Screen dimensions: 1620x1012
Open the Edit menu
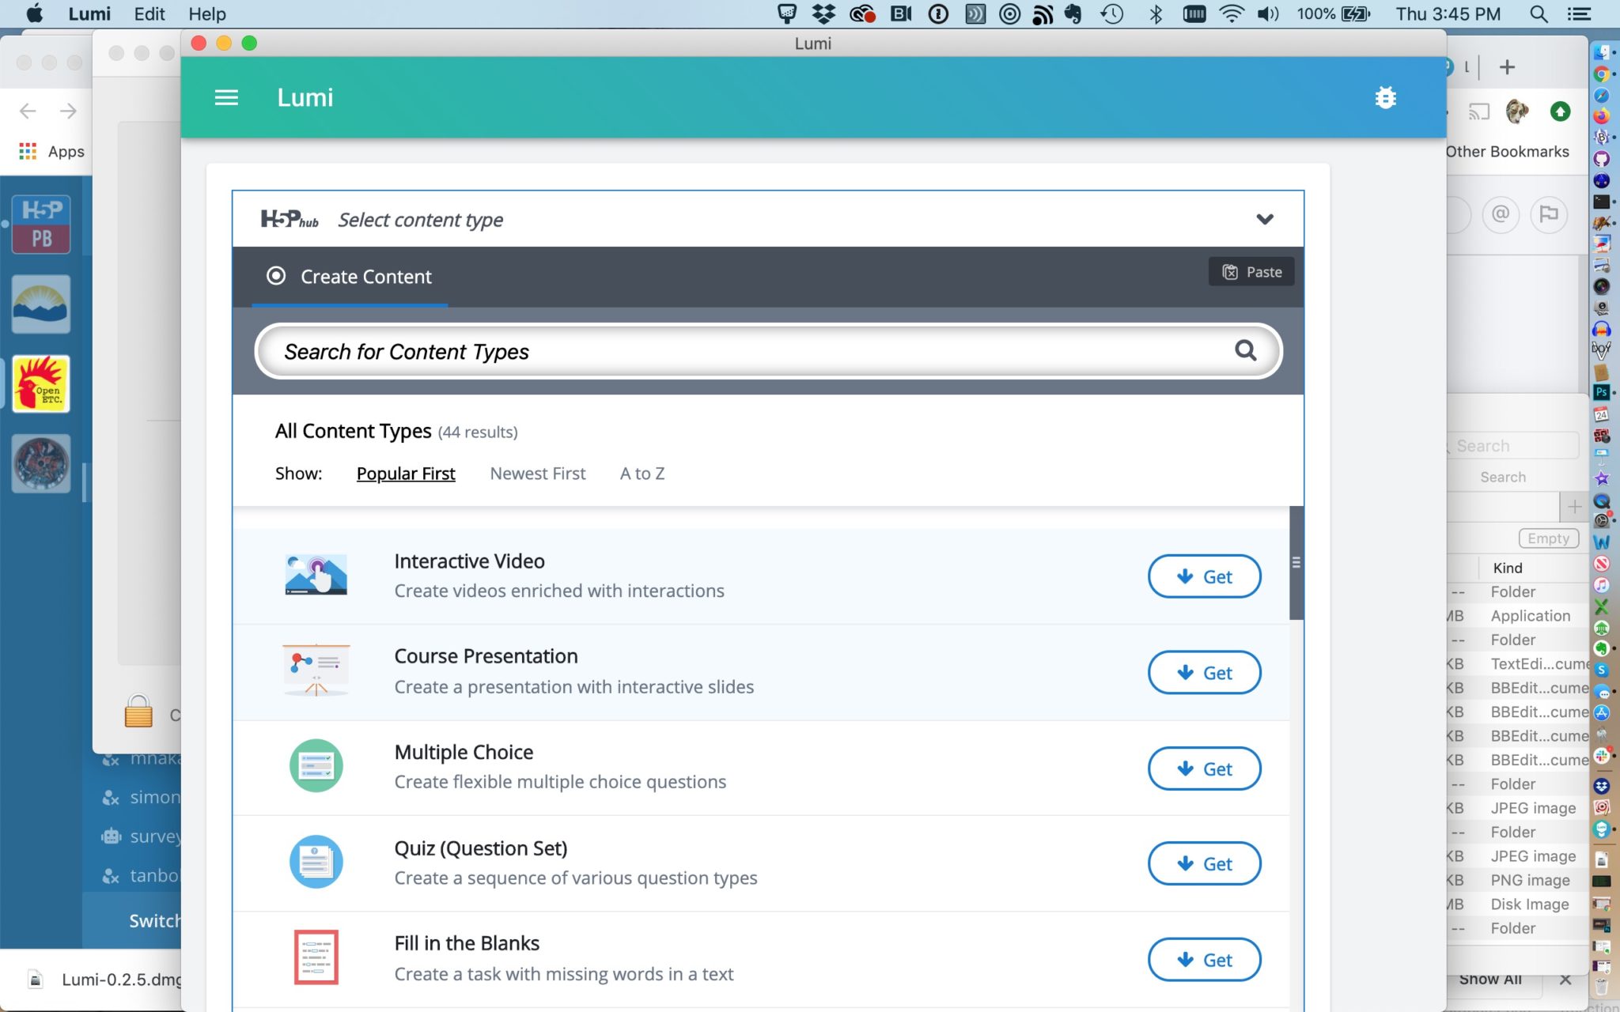(x=149, y=13)
